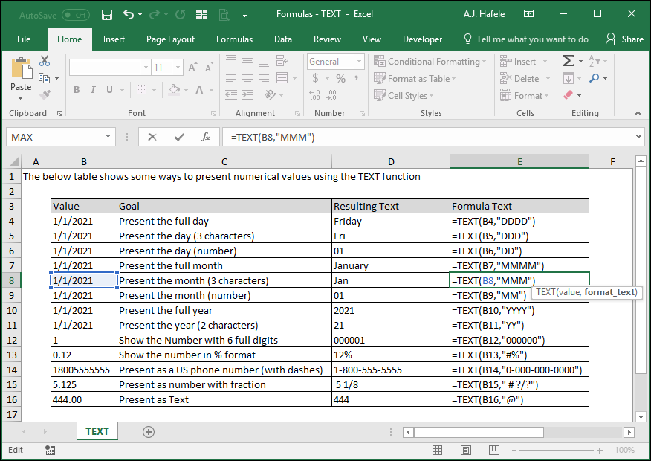Add a new sheet with plus button

pos(148,432)
